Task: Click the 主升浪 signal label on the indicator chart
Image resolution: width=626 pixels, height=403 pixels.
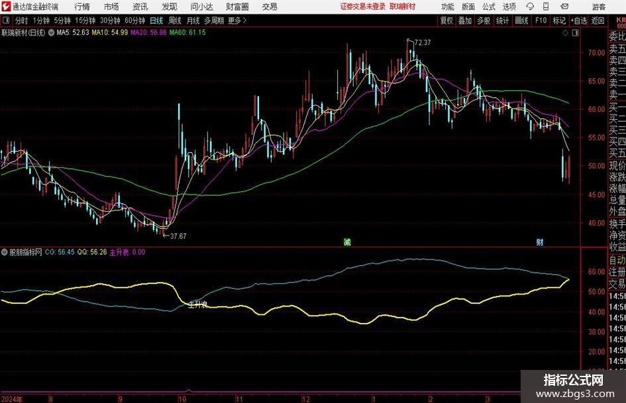Action: tap(197, 305)
